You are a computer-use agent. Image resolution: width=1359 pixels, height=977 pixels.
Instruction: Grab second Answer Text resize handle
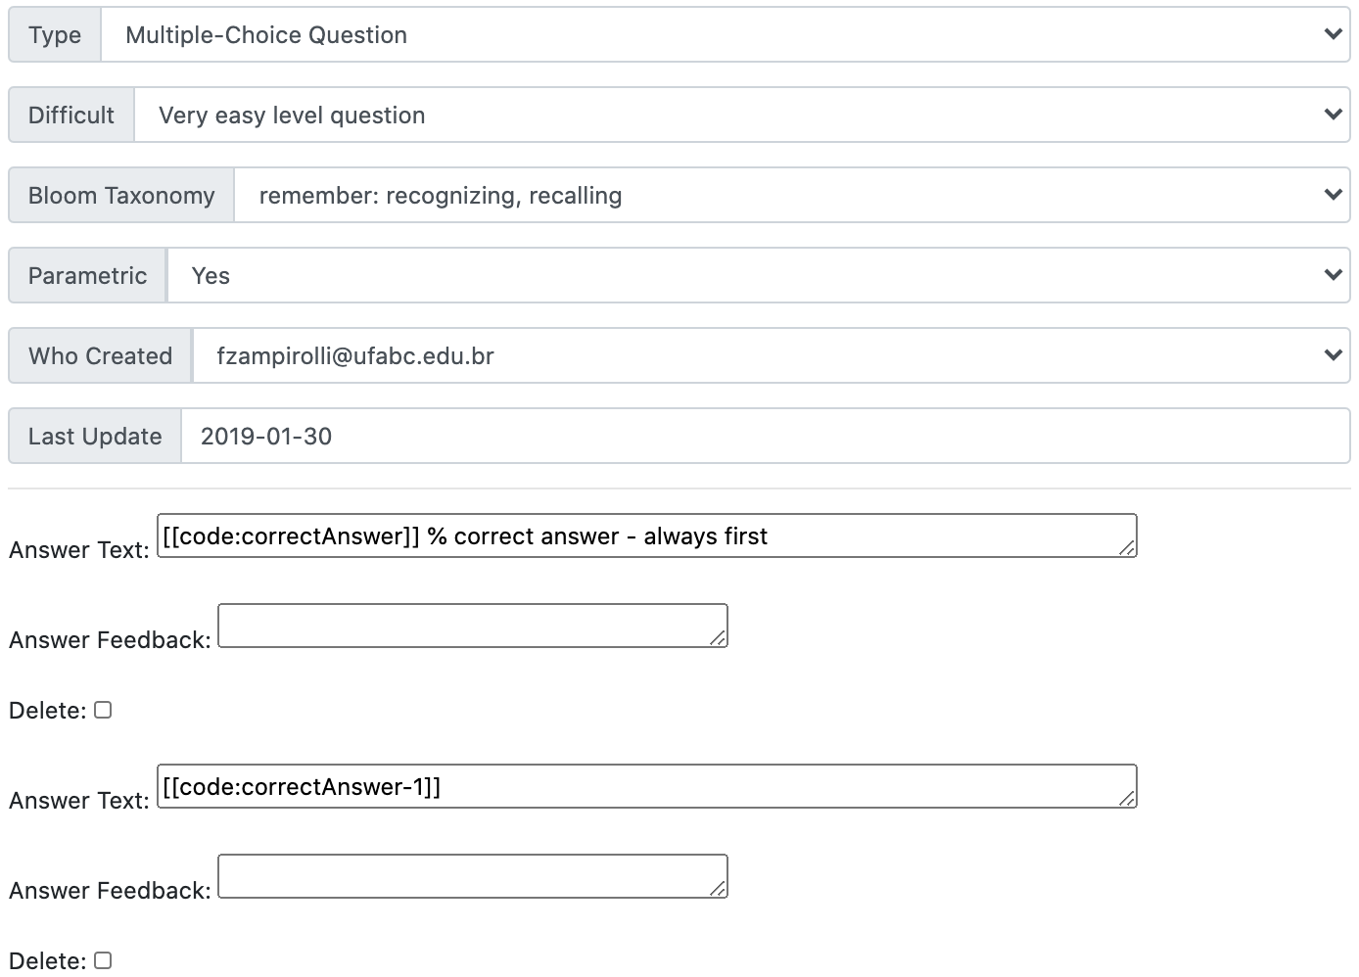click(x=1128, y=800)
